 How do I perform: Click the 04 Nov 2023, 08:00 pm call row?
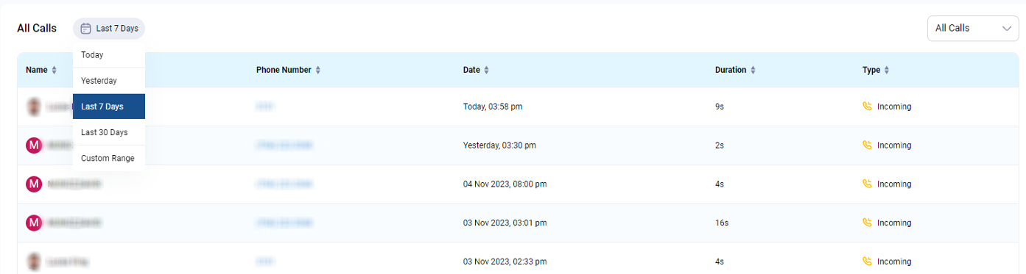519,184
